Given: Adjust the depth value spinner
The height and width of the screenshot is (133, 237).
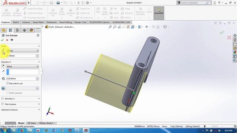Looking at the screenshot, I should tap(37, 79).
